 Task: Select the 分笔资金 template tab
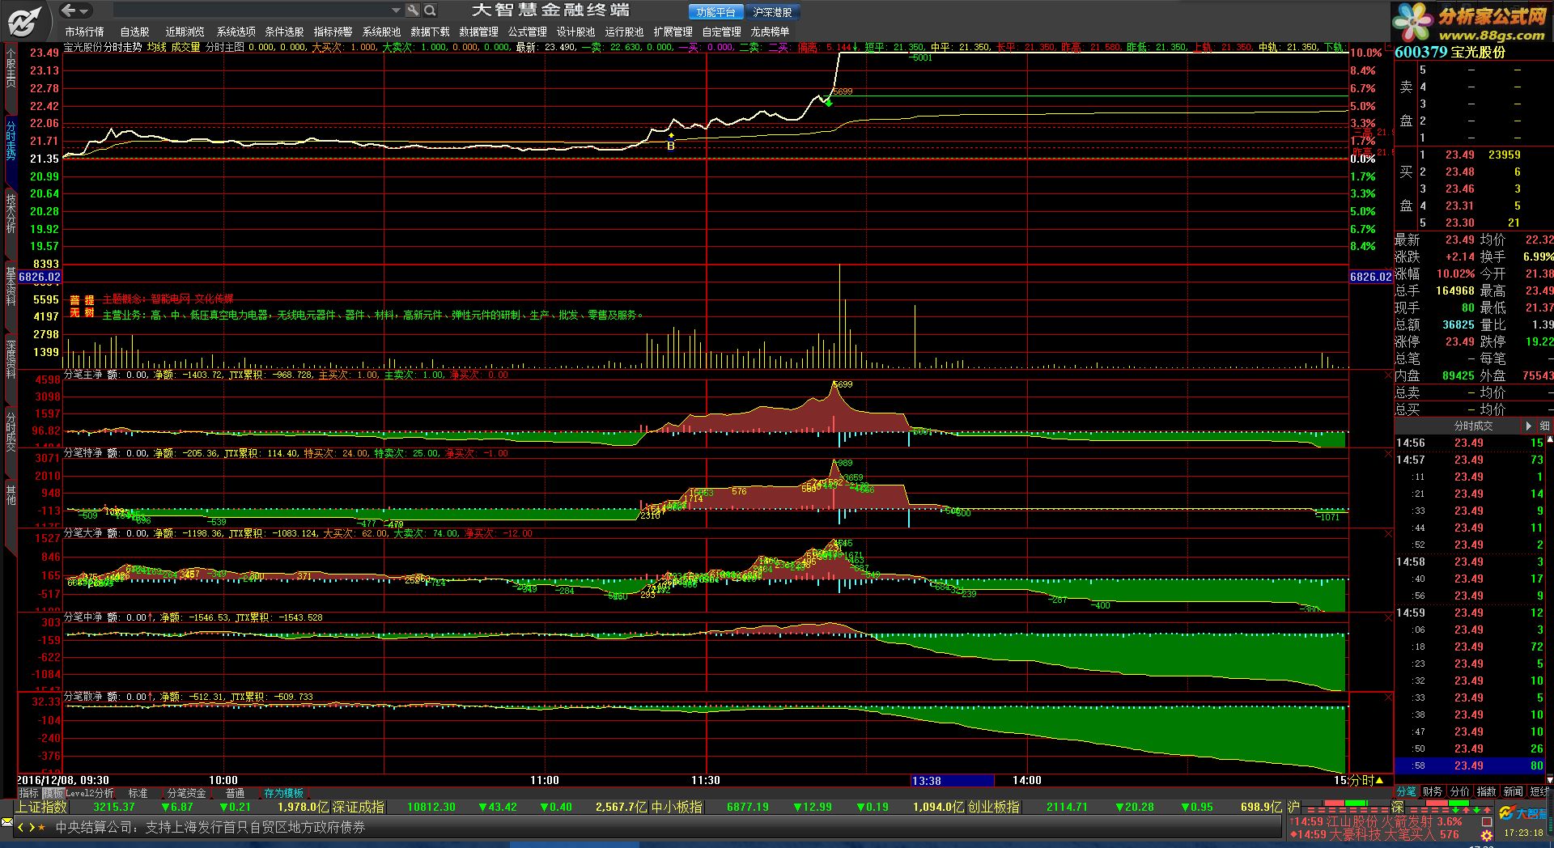[187, 794]
